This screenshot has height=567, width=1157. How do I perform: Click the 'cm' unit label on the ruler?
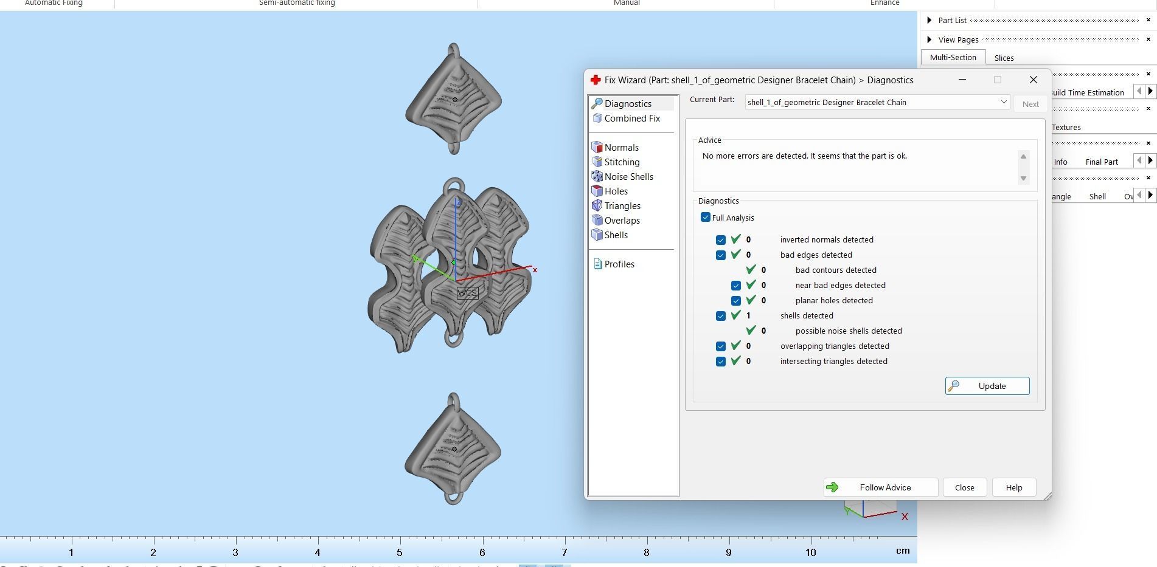[x=903, y=551]
